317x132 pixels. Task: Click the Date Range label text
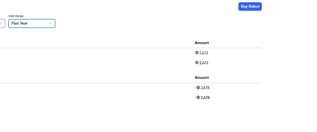pos(16,16)
